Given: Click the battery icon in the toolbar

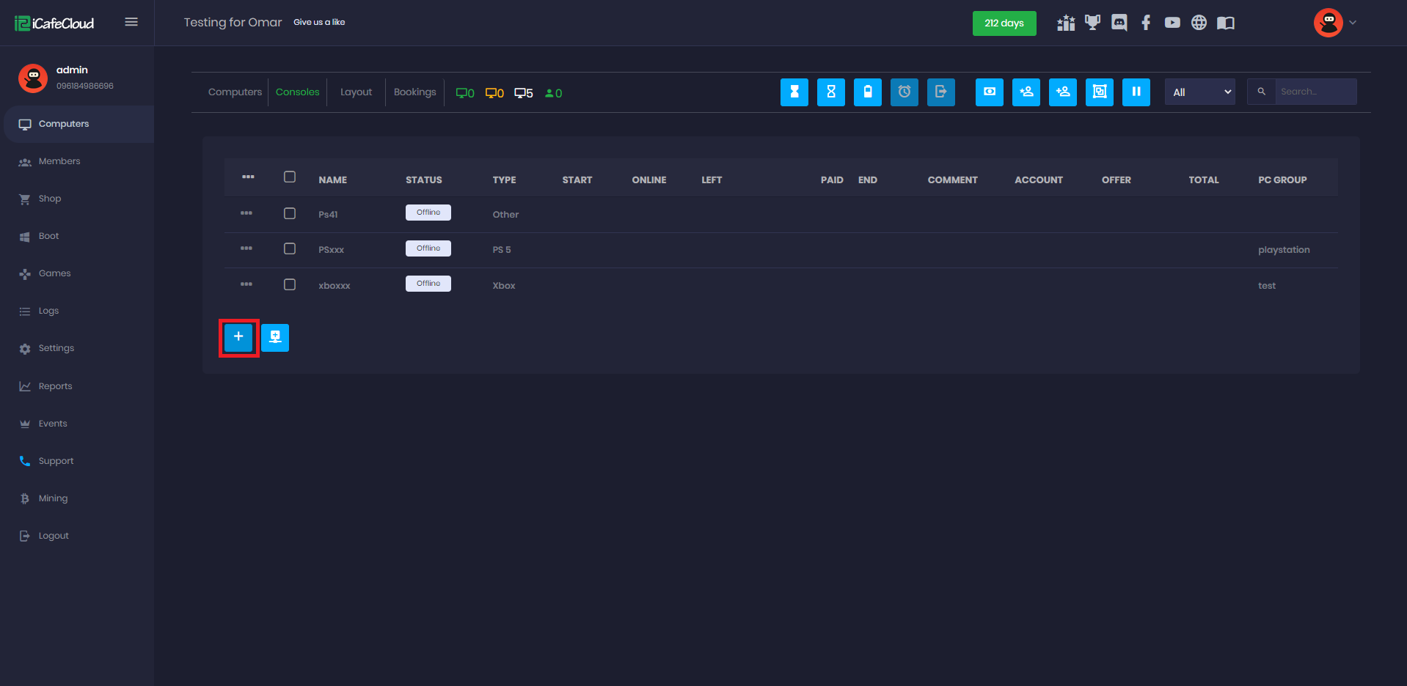Looking at the screenshot, I should (x=867, y=92).
